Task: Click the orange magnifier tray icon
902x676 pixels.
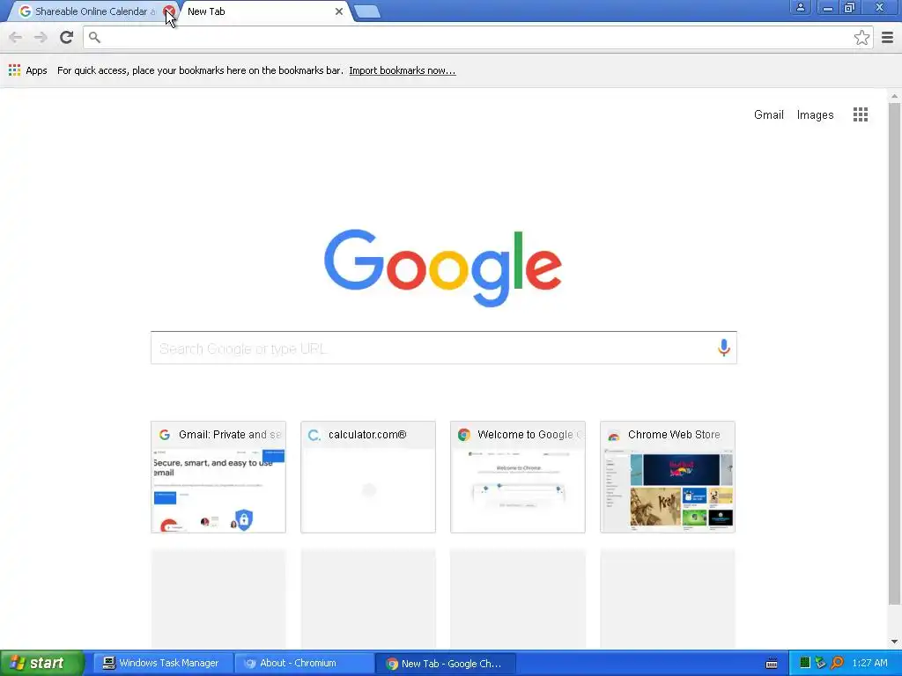Action: [837, 664]
